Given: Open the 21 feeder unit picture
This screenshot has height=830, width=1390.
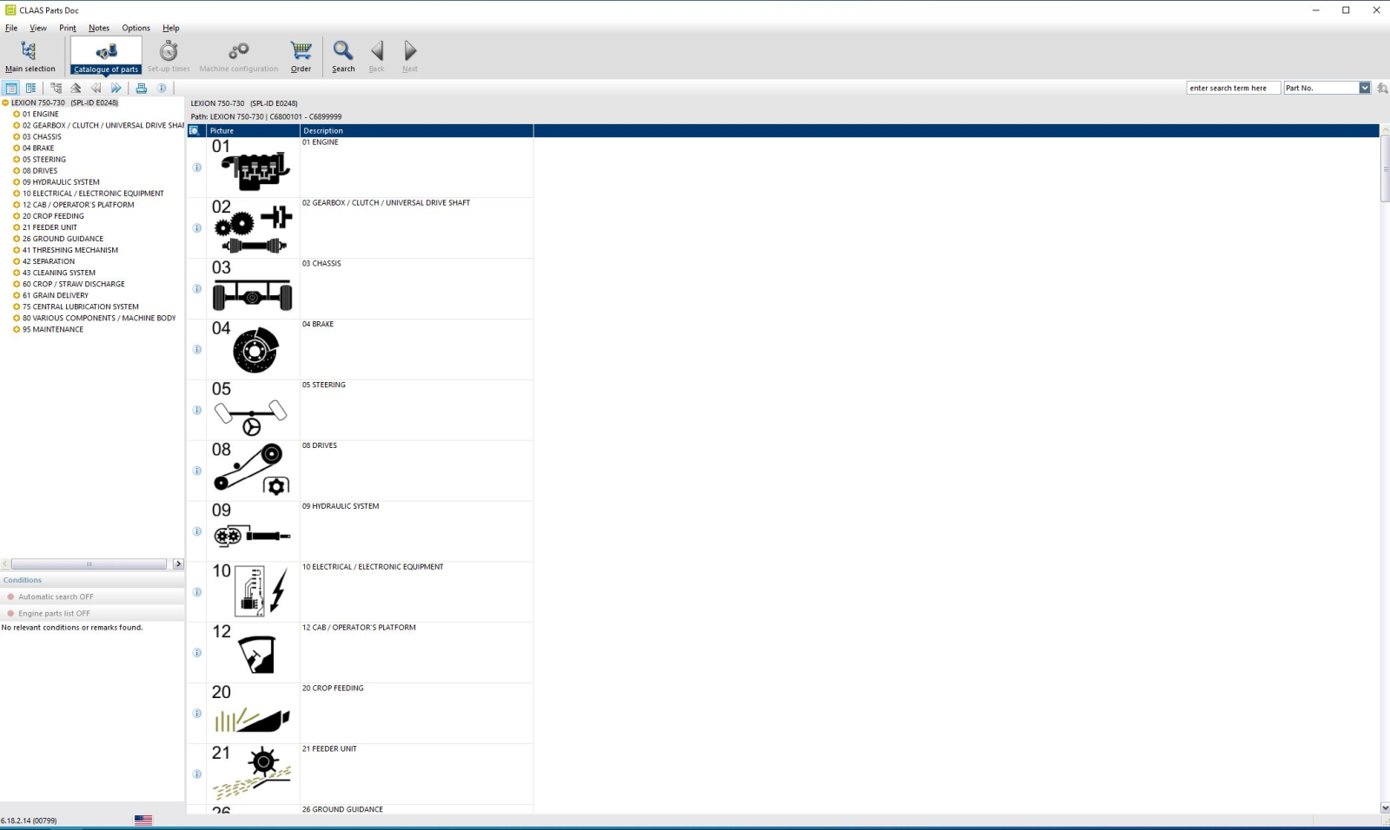Looking at the screenshot, I should pos(253,774).
